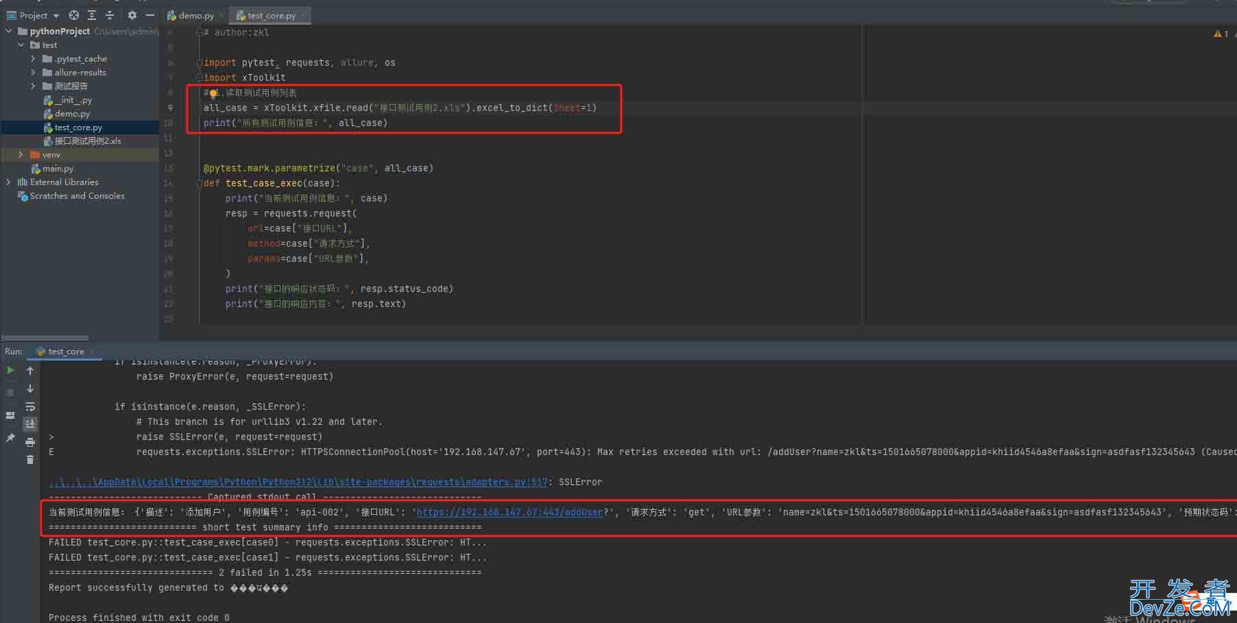Click Expand All in Project toolbar
The width and height of the screenshot is (1237, 623).
(x=92, y=15)
